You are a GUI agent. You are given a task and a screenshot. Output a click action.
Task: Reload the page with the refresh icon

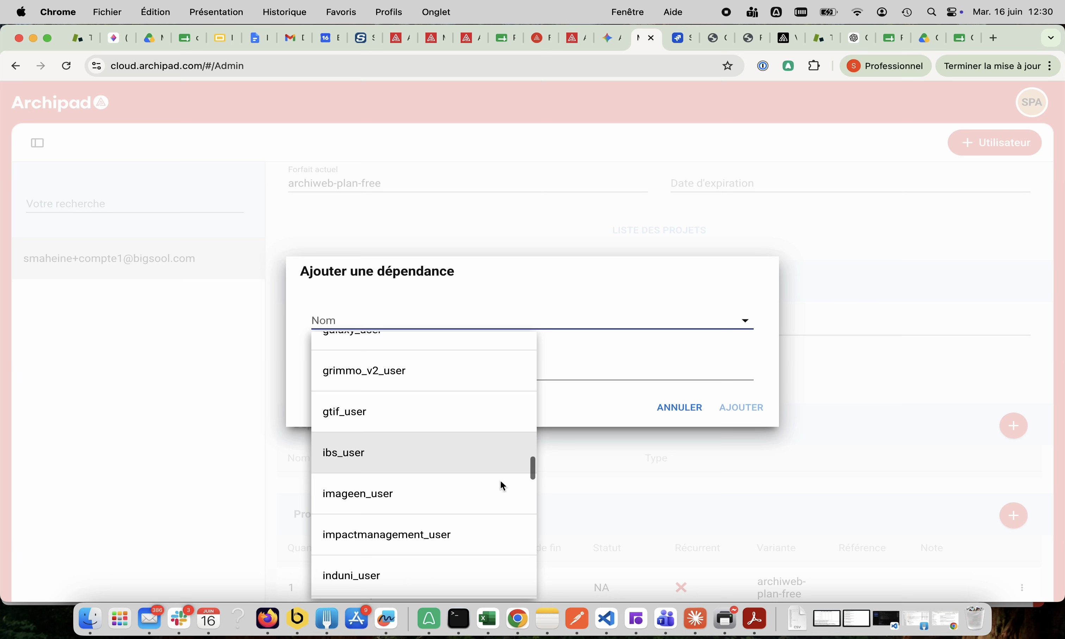pos(66,66)
